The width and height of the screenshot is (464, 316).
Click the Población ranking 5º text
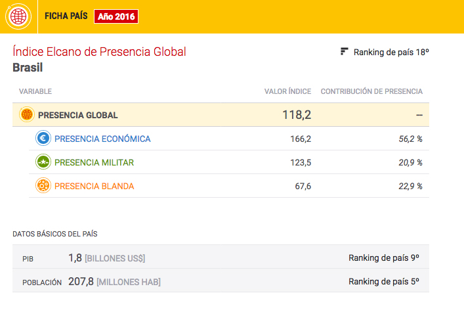pos(383,282)
